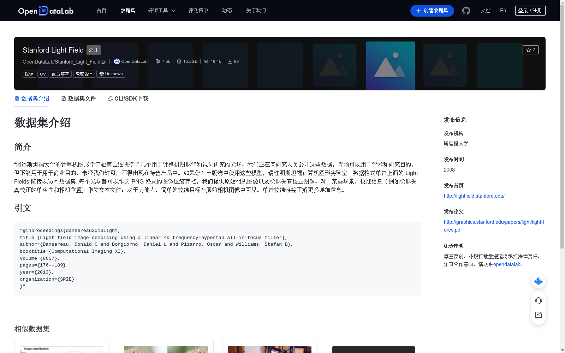Click the 超分辨率 tag
Viewport: 565px width, 353px height.
61,74
